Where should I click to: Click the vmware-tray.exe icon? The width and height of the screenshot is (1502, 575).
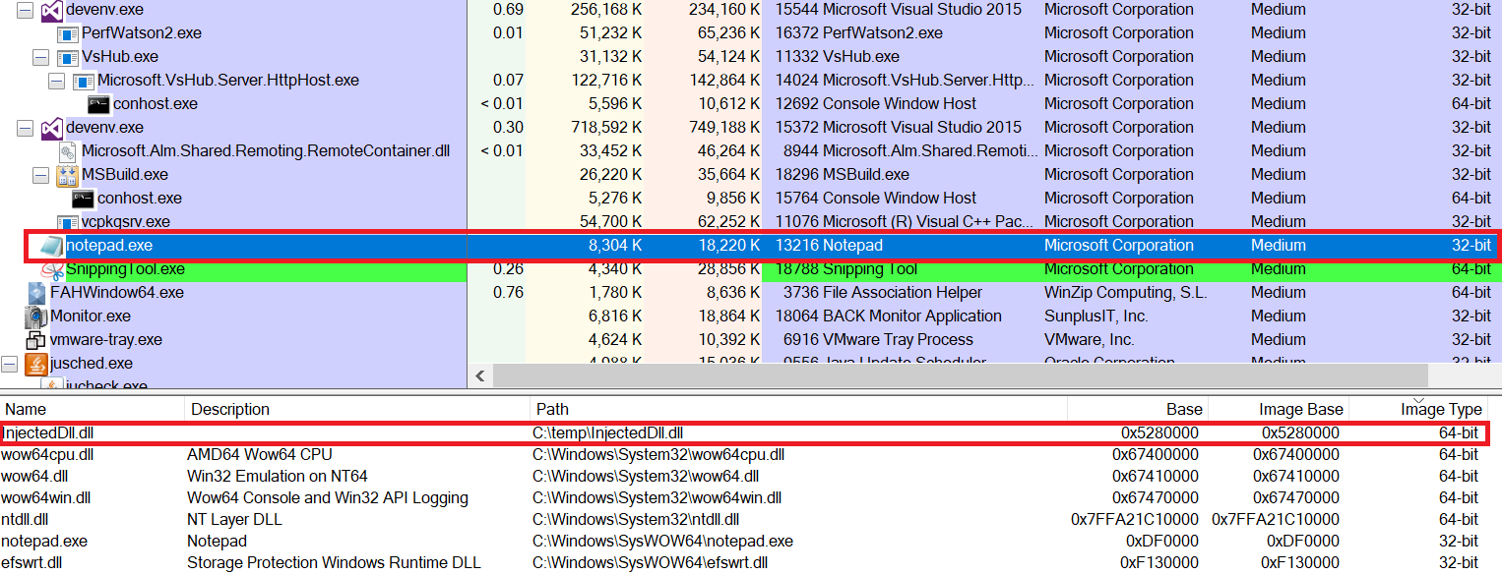[36, 340]
